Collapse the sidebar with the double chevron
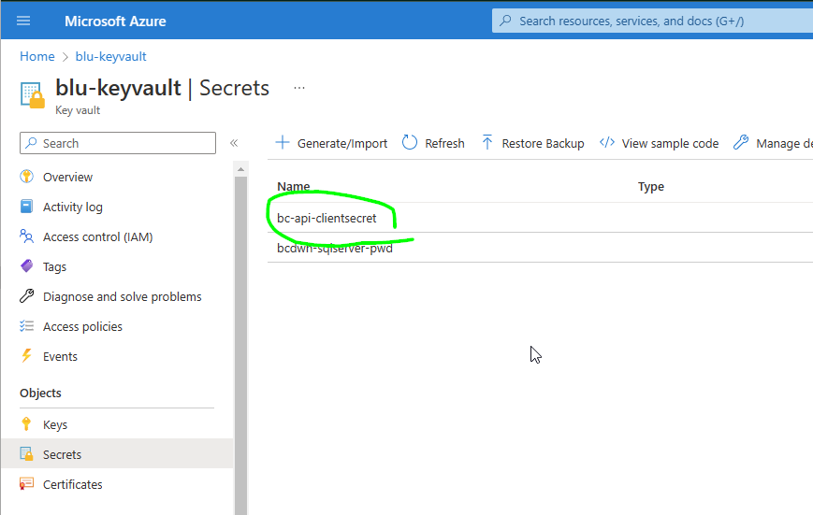813x515 pixels. tap(234, 143)
